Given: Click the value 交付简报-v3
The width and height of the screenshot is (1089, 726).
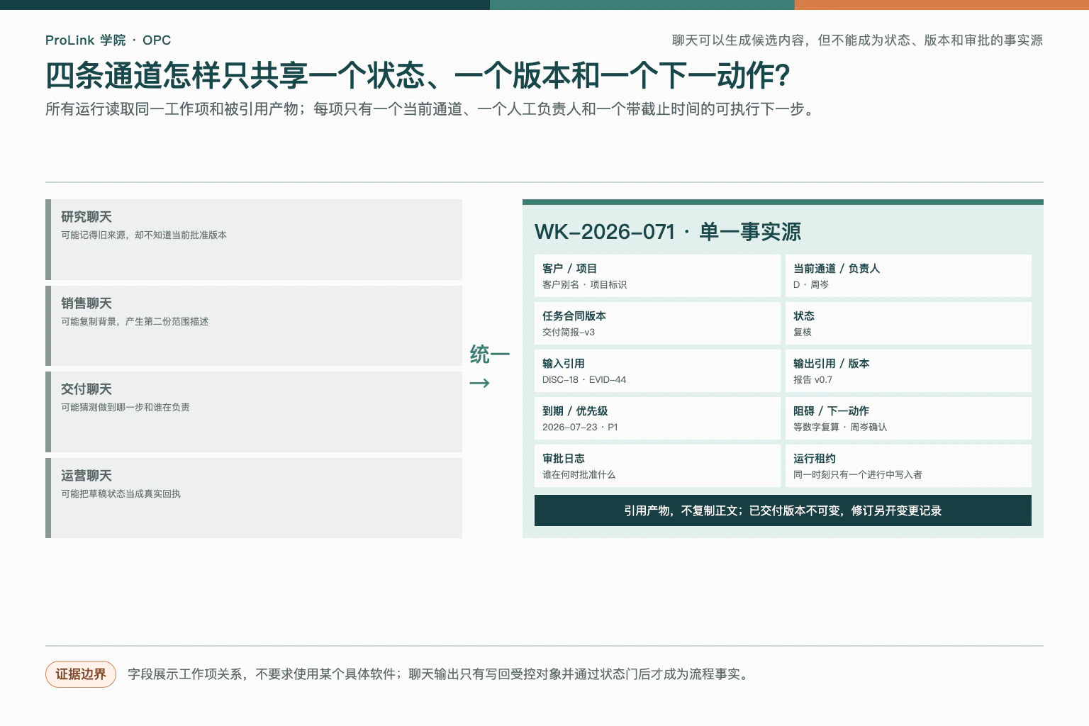Looking at the screenshot, I should point(569,333).
